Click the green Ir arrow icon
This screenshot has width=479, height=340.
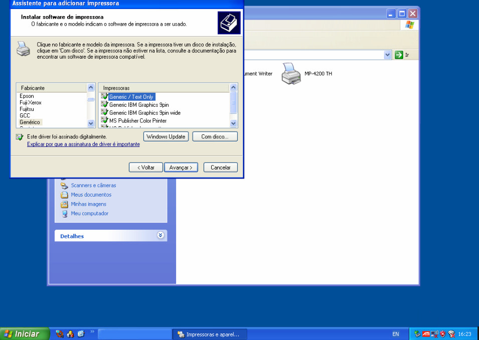click(x=399, y=55)
